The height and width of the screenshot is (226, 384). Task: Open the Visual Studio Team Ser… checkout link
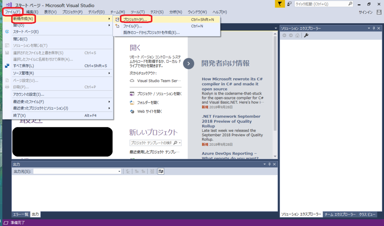[x=159, y=80]
